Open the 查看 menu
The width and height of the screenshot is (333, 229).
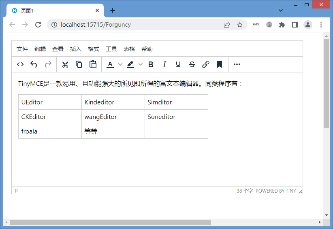[58, 49]
